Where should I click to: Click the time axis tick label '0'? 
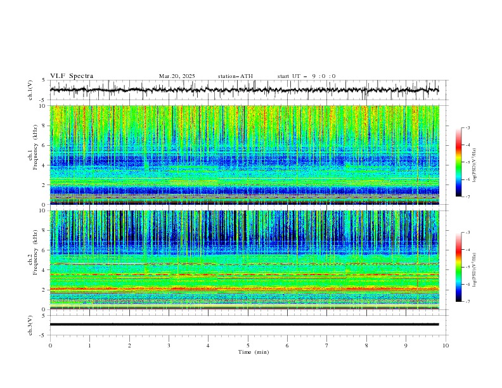[x=50, y=346]
